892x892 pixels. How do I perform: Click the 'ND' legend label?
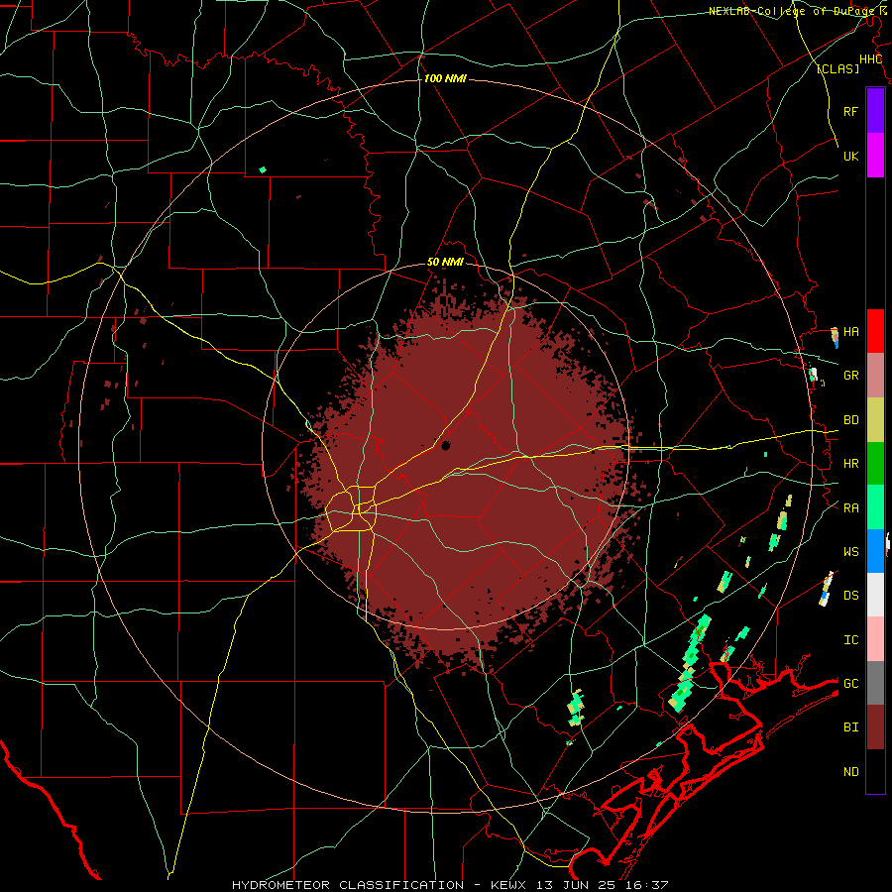(850, 772)
